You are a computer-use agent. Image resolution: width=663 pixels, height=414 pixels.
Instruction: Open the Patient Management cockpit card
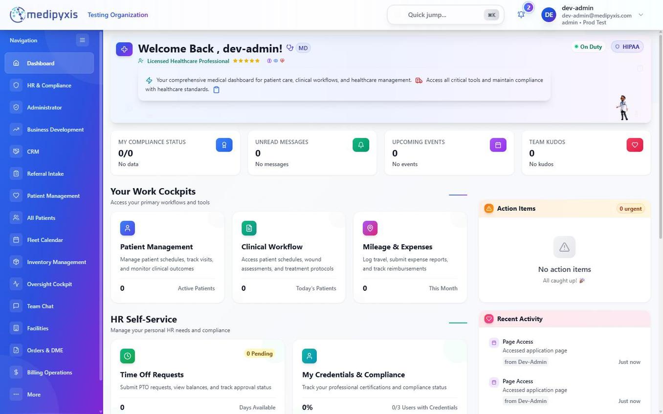coord(167,257)
